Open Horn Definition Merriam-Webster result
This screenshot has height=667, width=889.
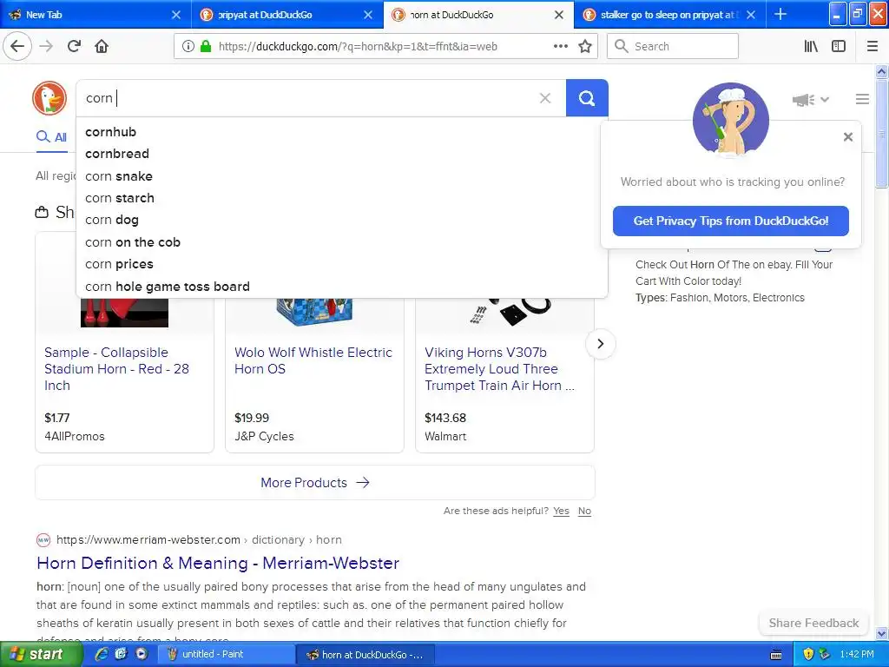point(218,563)
